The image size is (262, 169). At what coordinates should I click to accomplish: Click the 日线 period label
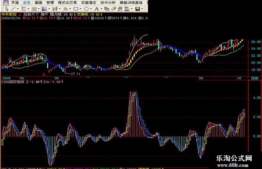[x=255, y=78]
